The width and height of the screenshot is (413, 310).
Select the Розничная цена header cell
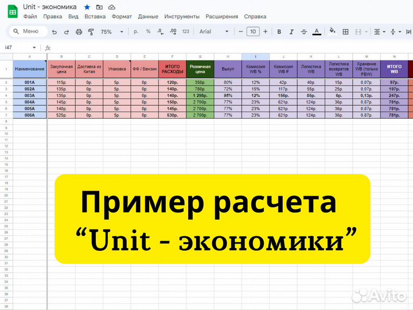(x=200, y=69)
